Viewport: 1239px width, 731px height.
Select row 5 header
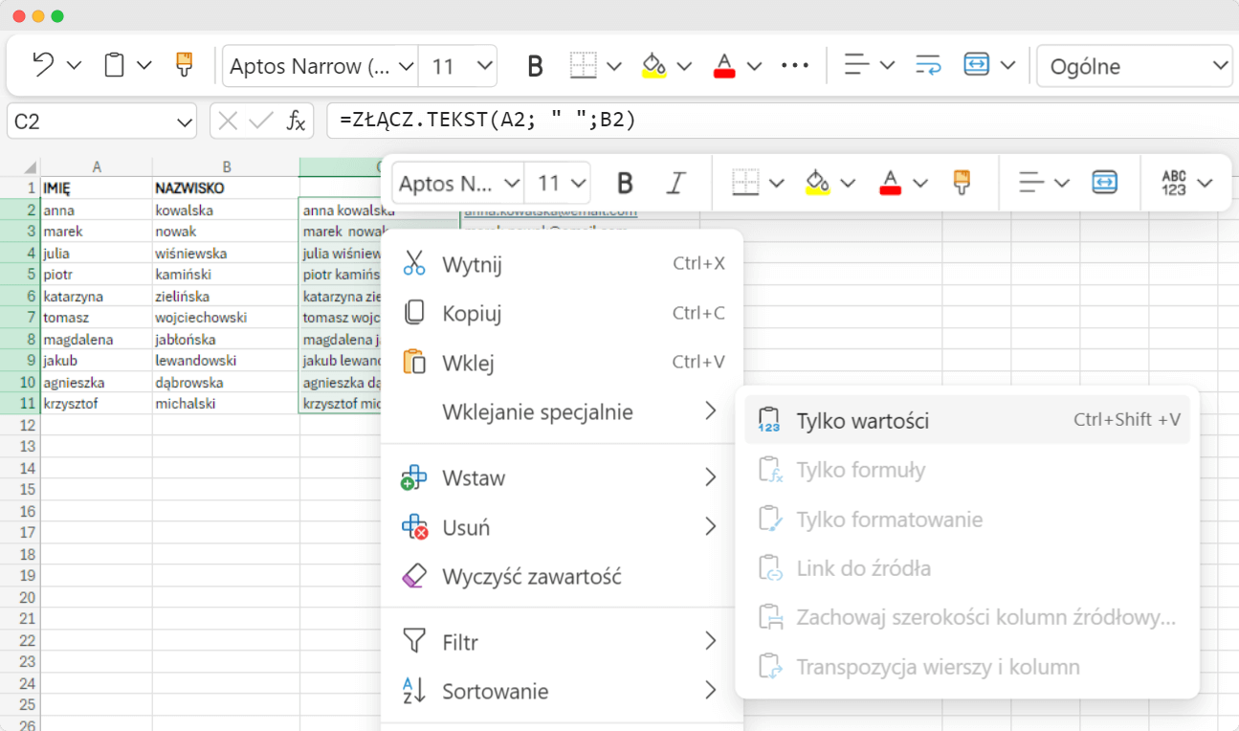tap(20, 275)
